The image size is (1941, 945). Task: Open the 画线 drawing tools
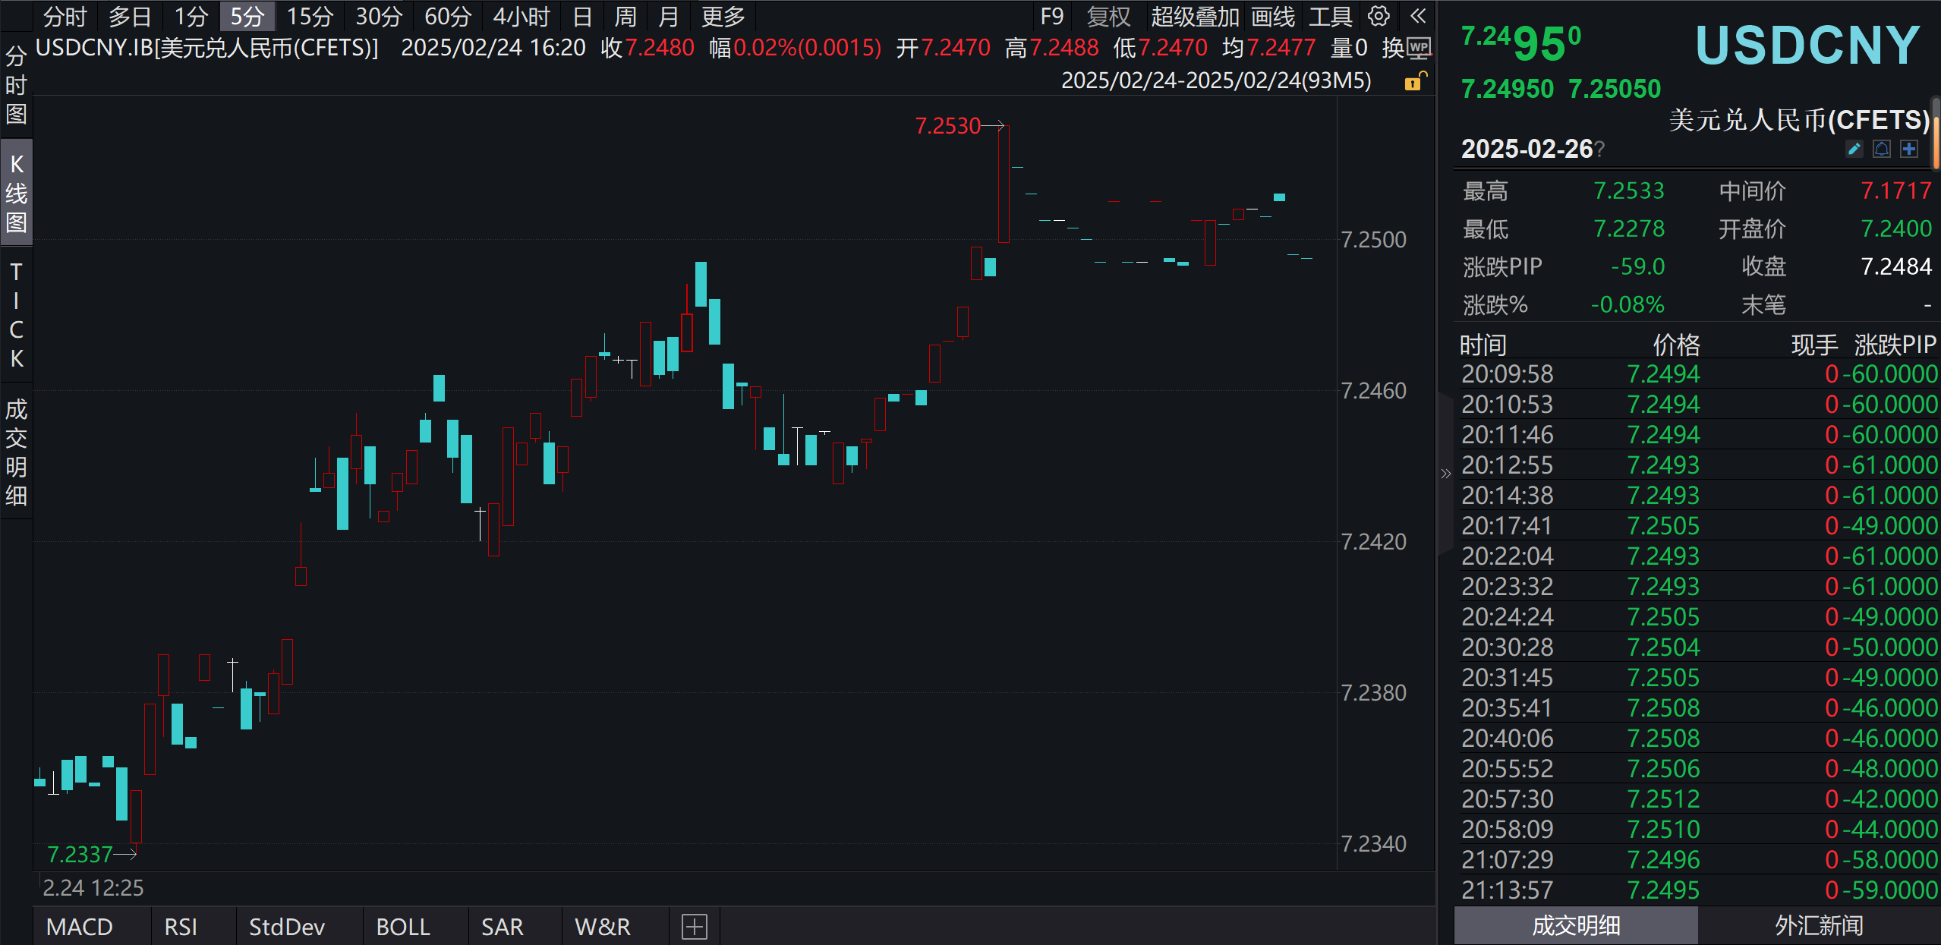[x=1273, y=16]
